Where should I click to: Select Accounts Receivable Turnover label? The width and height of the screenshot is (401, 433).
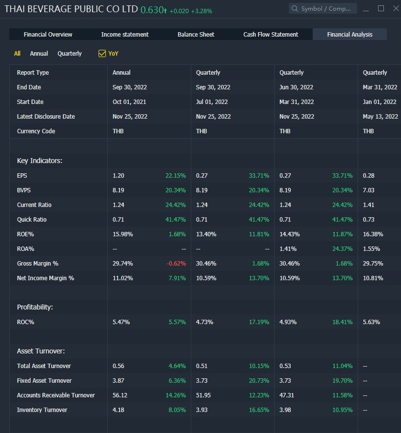click(x=56, y=395)
